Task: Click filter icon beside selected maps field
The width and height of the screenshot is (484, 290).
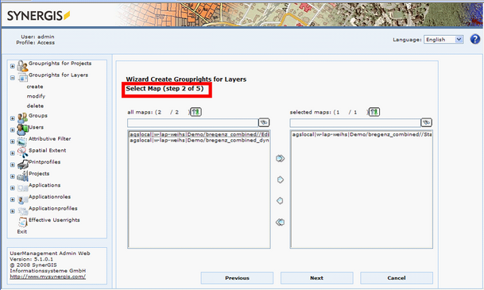Action: [x=426, y=123]
